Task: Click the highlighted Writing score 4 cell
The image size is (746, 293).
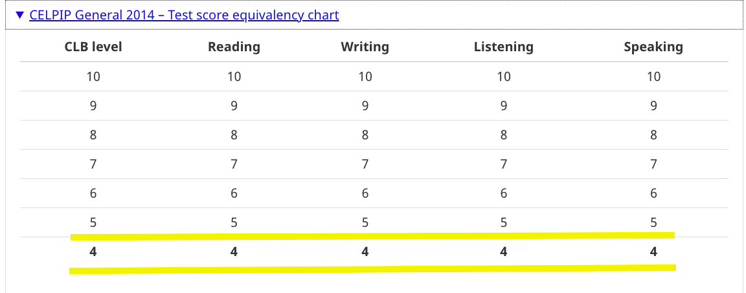Action: (x=365, y=252)
